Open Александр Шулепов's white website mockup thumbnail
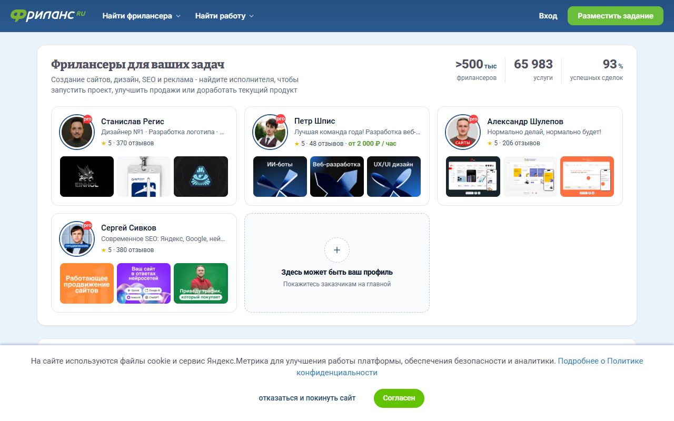 [x=530, y=176]
